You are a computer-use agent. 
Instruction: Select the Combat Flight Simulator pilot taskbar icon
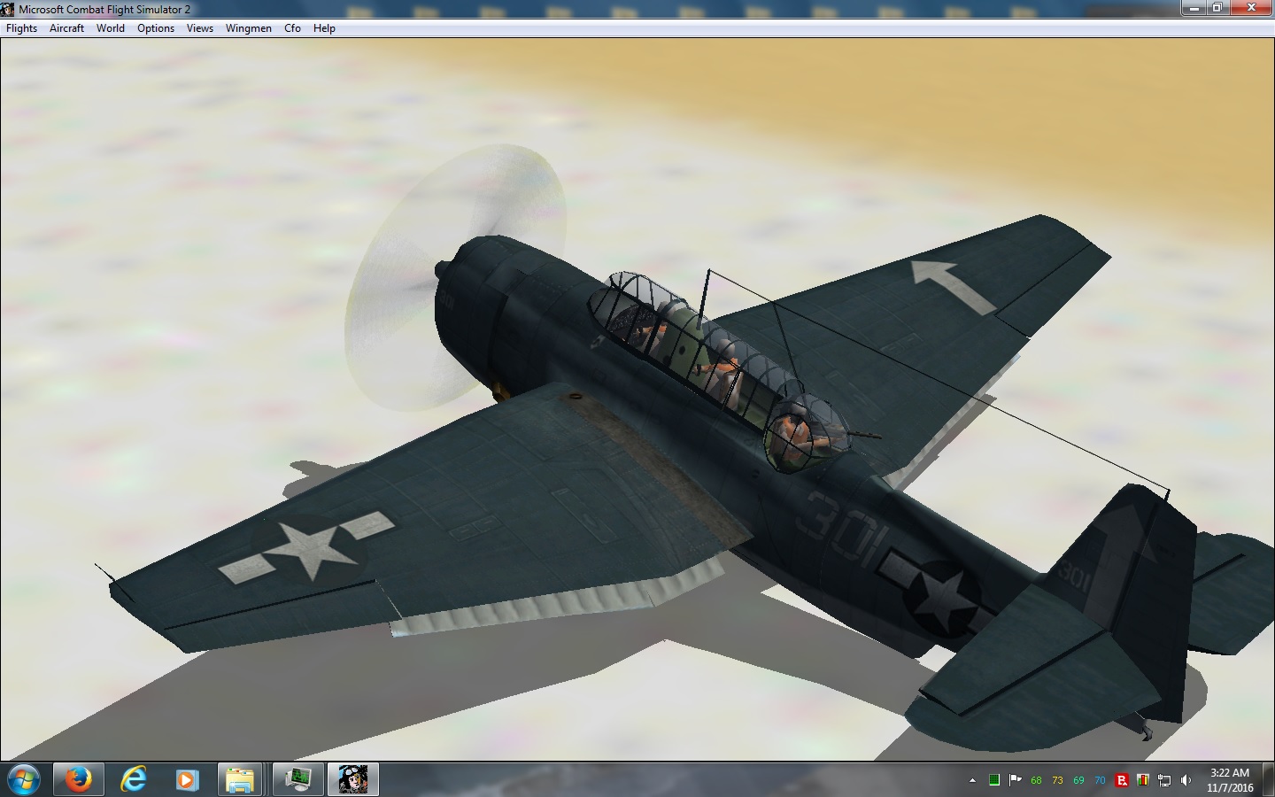pos(353,780)
